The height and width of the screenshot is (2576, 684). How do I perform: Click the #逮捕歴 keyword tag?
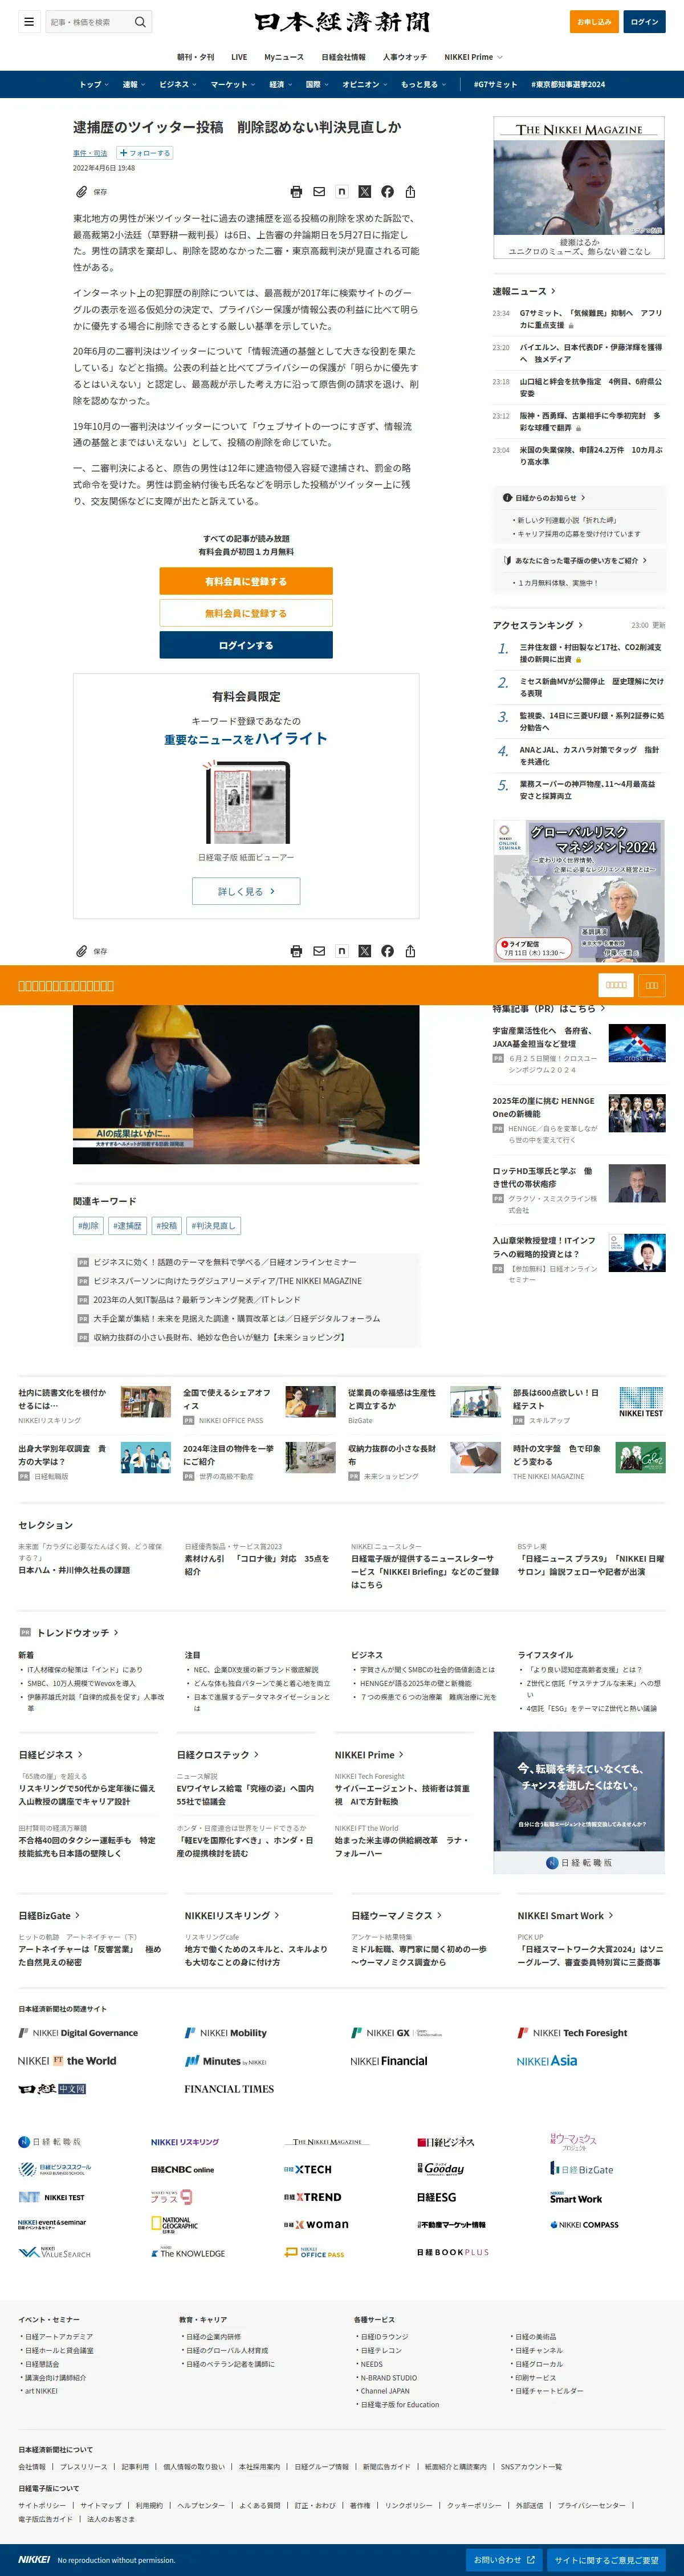[x=127, y=1225]
